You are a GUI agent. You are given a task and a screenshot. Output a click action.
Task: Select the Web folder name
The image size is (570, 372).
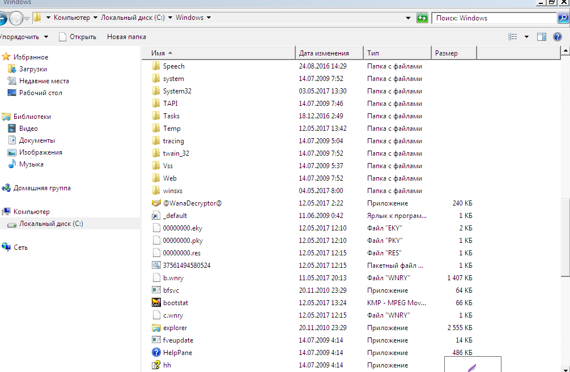click(x=170, y=178)
